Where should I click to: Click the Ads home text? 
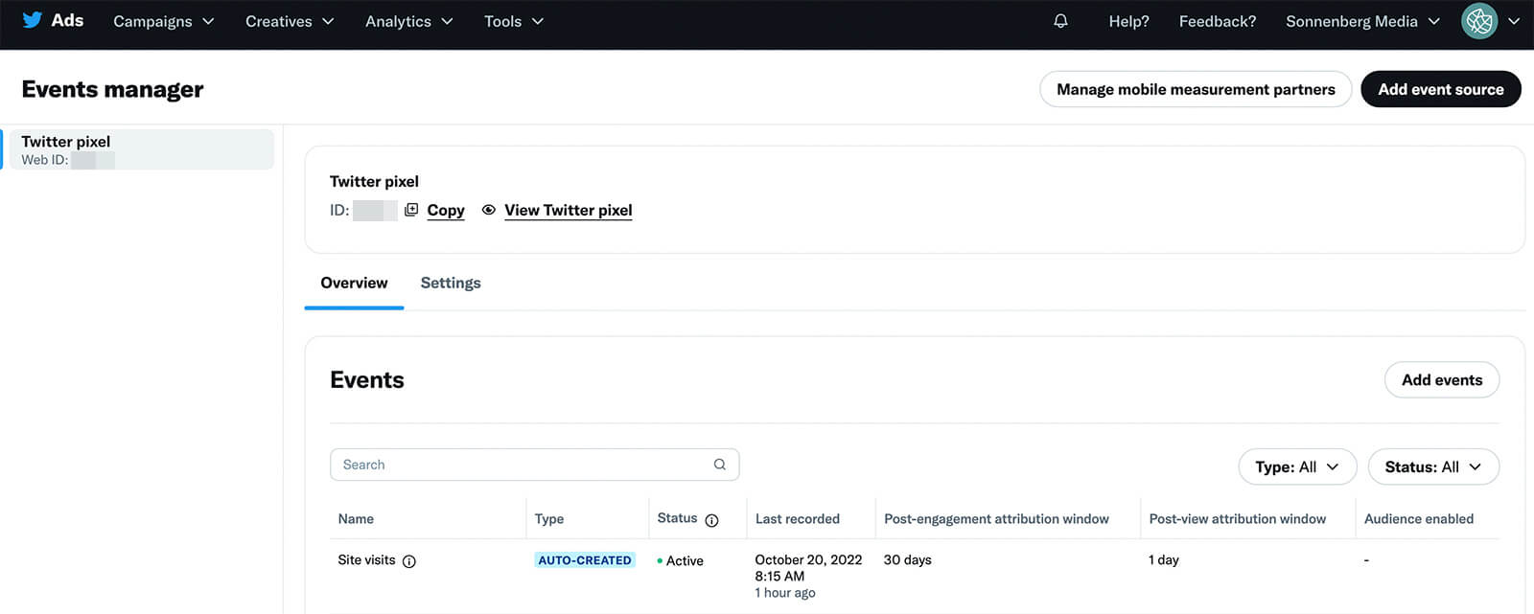67,20
